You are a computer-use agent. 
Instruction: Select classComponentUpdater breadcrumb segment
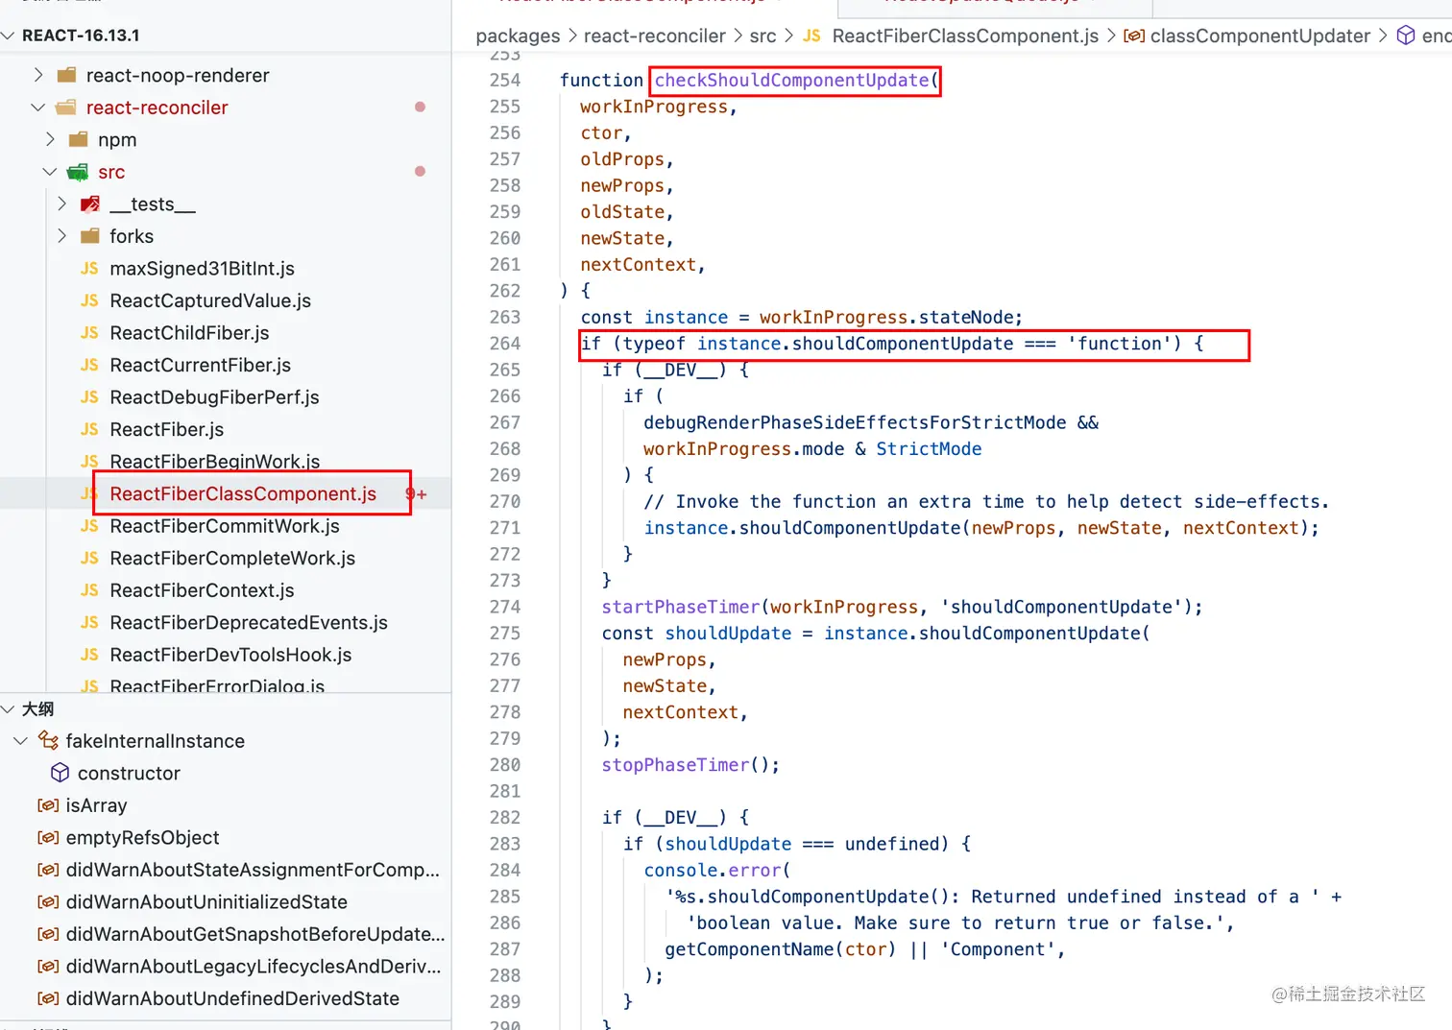(1260, 36)
